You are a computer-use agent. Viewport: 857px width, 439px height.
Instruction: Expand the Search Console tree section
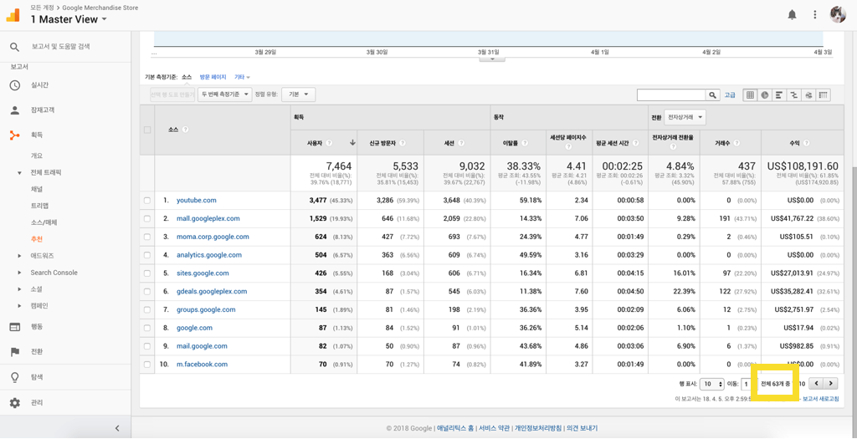20,273
